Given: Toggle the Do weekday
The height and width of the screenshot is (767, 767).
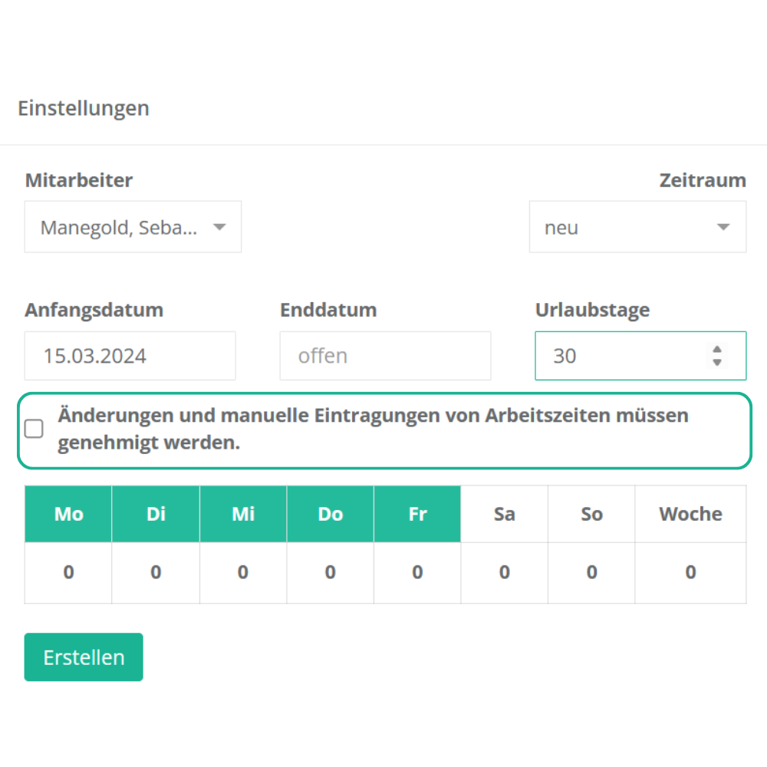Looking at the screenshot, I should click(331, 514).
